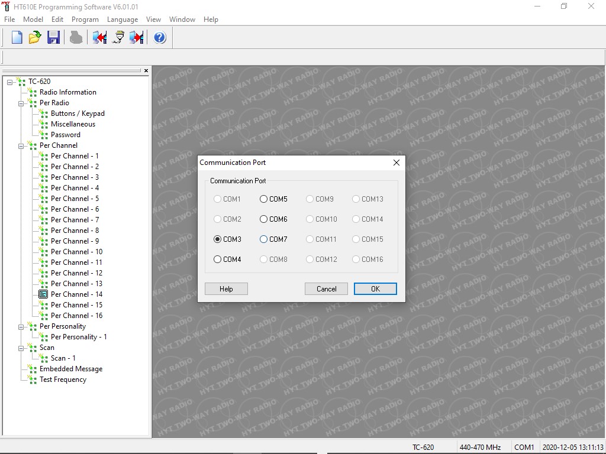Screen dimensions: 606x454
Task: Click the Per Channel - 16 node icon
Action: coord(44,316)
